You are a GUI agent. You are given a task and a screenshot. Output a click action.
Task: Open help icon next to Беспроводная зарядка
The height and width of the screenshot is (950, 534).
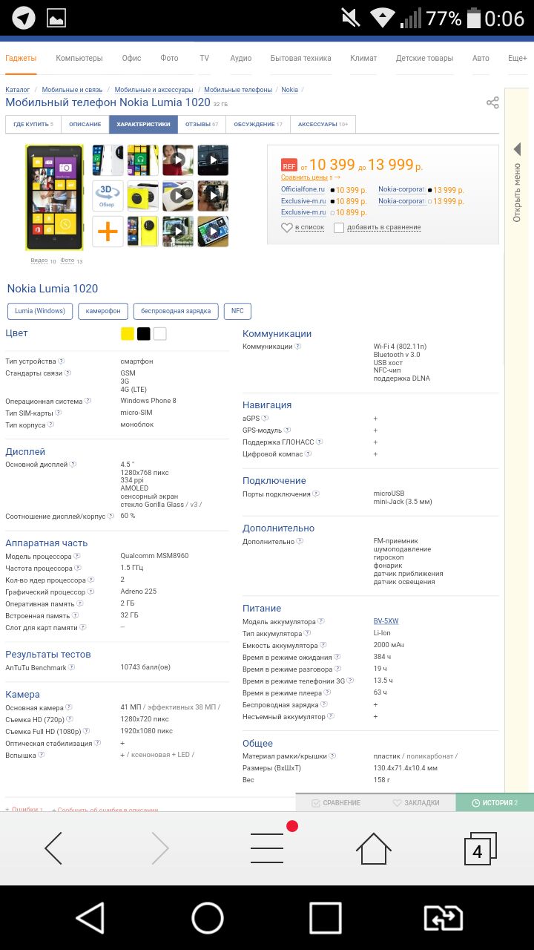pos(324,704)
